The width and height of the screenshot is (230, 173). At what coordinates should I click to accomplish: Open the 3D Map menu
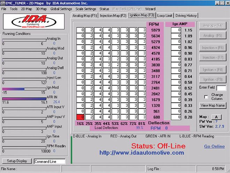[x=41, y=9]
